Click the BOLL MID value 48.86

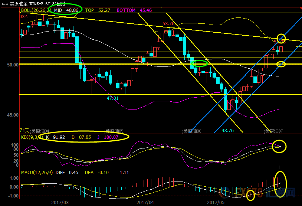72,10
